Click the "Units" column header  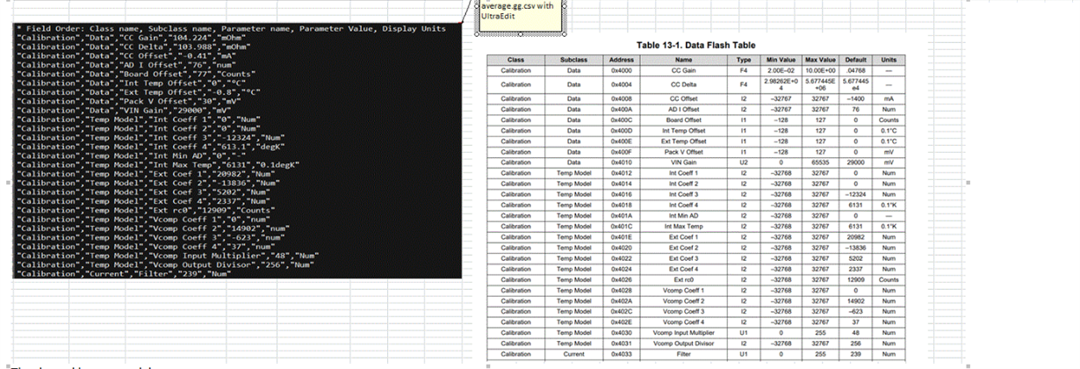tap(889, 60)
